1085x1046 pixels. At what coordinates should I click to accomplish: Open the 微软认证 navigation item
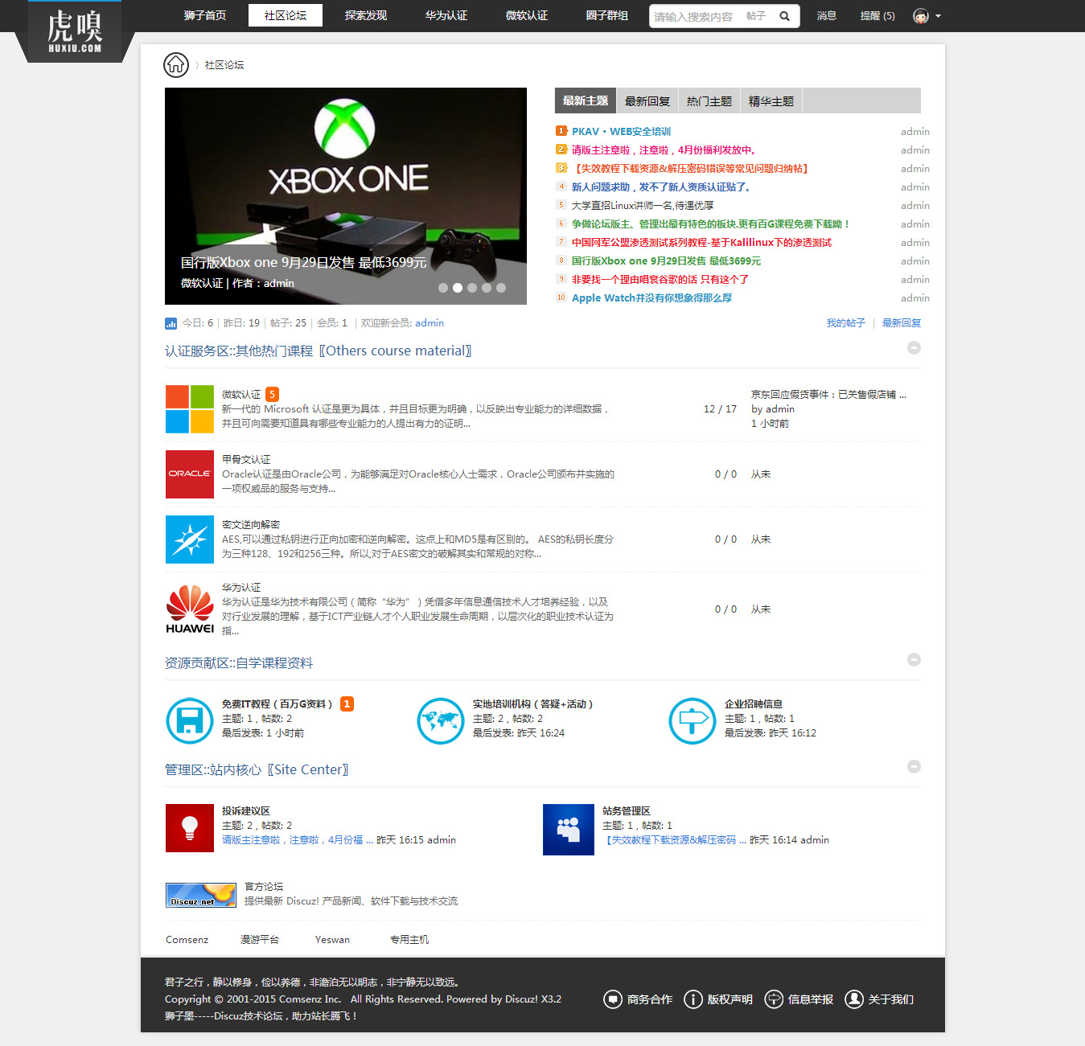[x=527, y=15]
